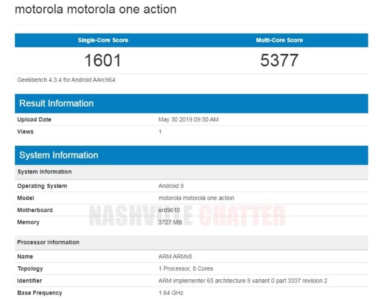Click the Processor Information subheader
This screenshot has height=299, width=380.
point(48,242)
